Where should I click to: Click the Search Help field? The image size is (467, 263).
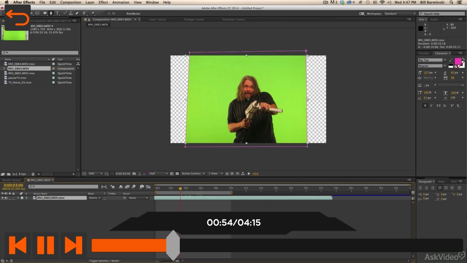(x=442, y=14)
